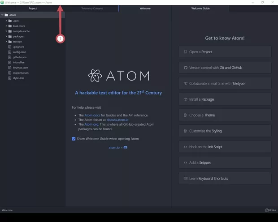Open config.cson in the tree
Image resolution: width=278 pixels, height=222 pixels.
pyautogui.click(x=19, y=52)
